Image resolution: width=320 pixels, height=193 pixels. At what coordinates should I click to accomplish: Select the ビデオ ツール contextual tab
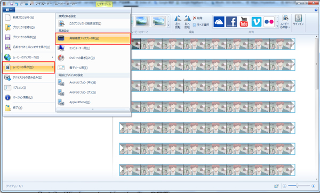click(x=104, y=4)
